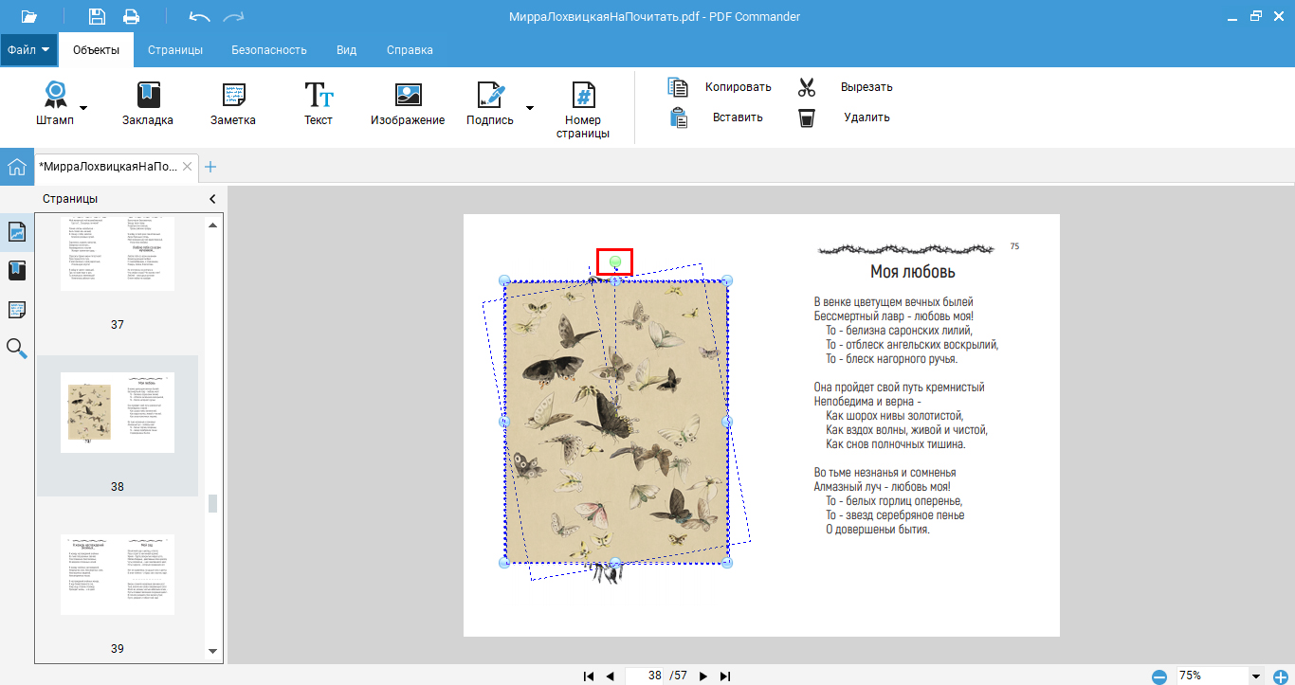Image resolution: width=1295 pixels, height=685 pixels.
Task: Add a note with Заметка tool
Action: (x=233, y=103)
